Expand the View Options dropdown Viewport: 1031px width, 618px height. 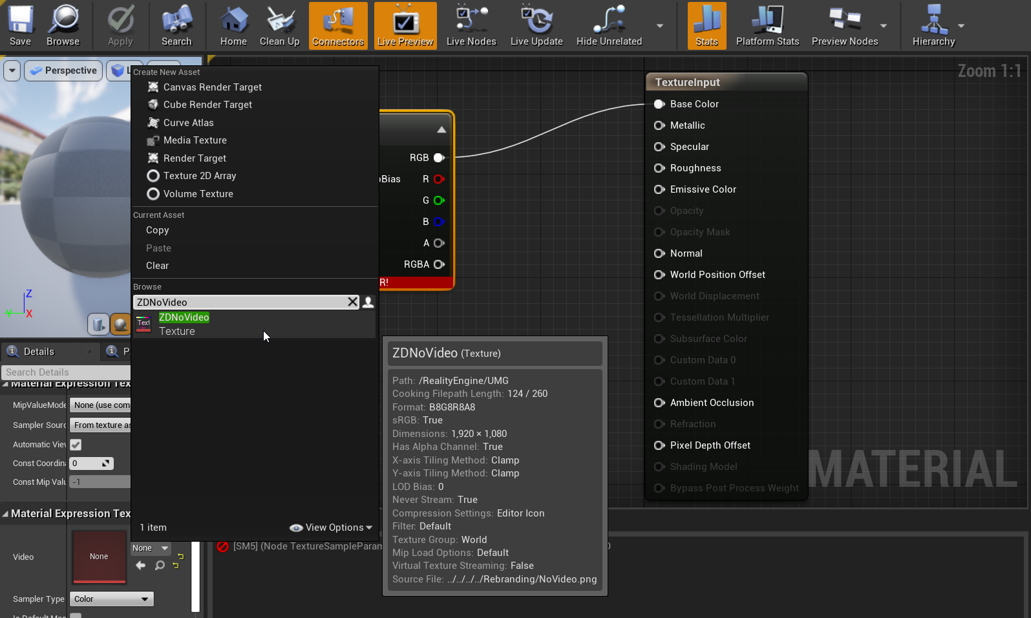[x=331, y=527]
